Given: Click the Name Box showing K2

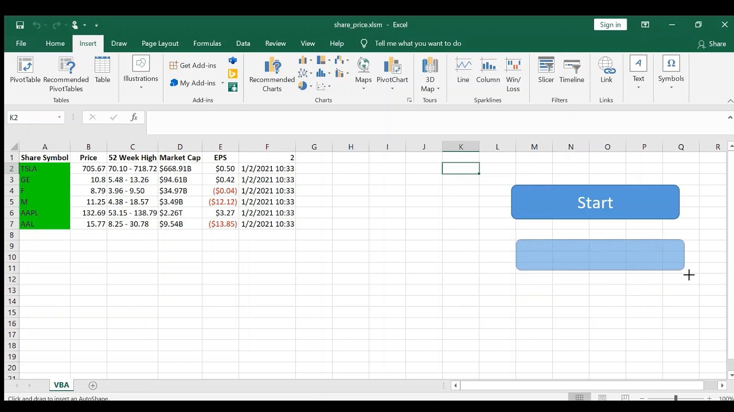Looking at the screenshot, I should coord(32,117).
